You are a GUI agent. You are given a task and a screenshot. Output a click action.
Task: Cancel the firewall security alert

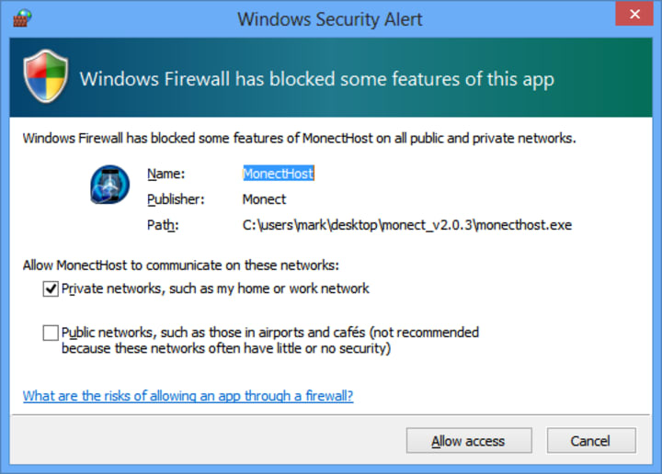pyautogui.click(x=589, y=441)
